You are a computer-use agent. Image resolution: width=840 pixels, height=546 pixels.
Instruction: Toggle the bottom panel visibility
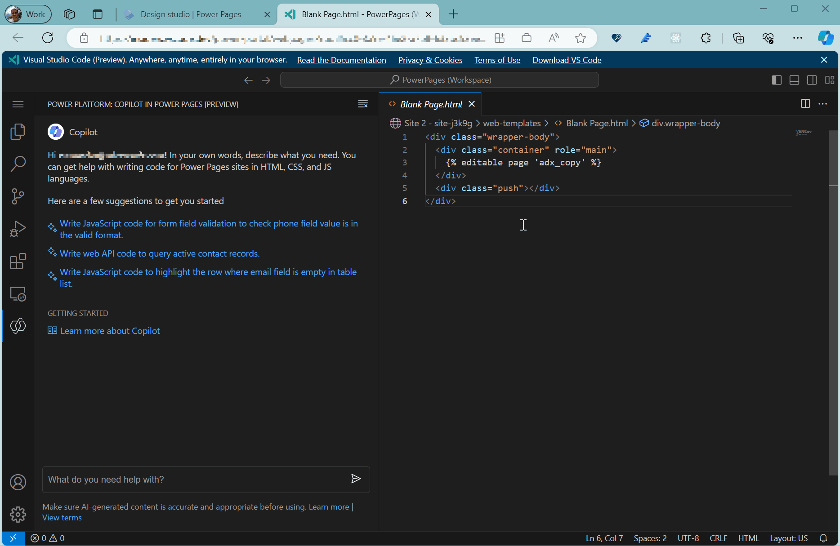794,80
